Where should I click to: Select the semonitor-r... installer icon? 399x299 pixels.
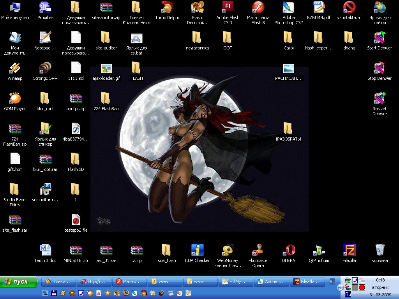click(45, 193)
